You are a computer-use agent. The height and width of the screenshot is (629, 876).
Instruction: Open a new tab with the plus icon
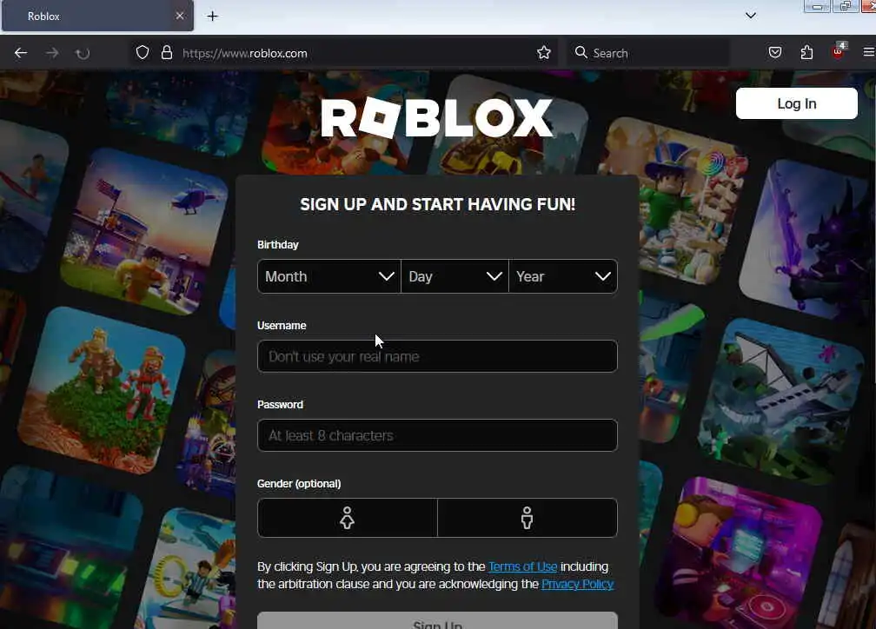212,17
